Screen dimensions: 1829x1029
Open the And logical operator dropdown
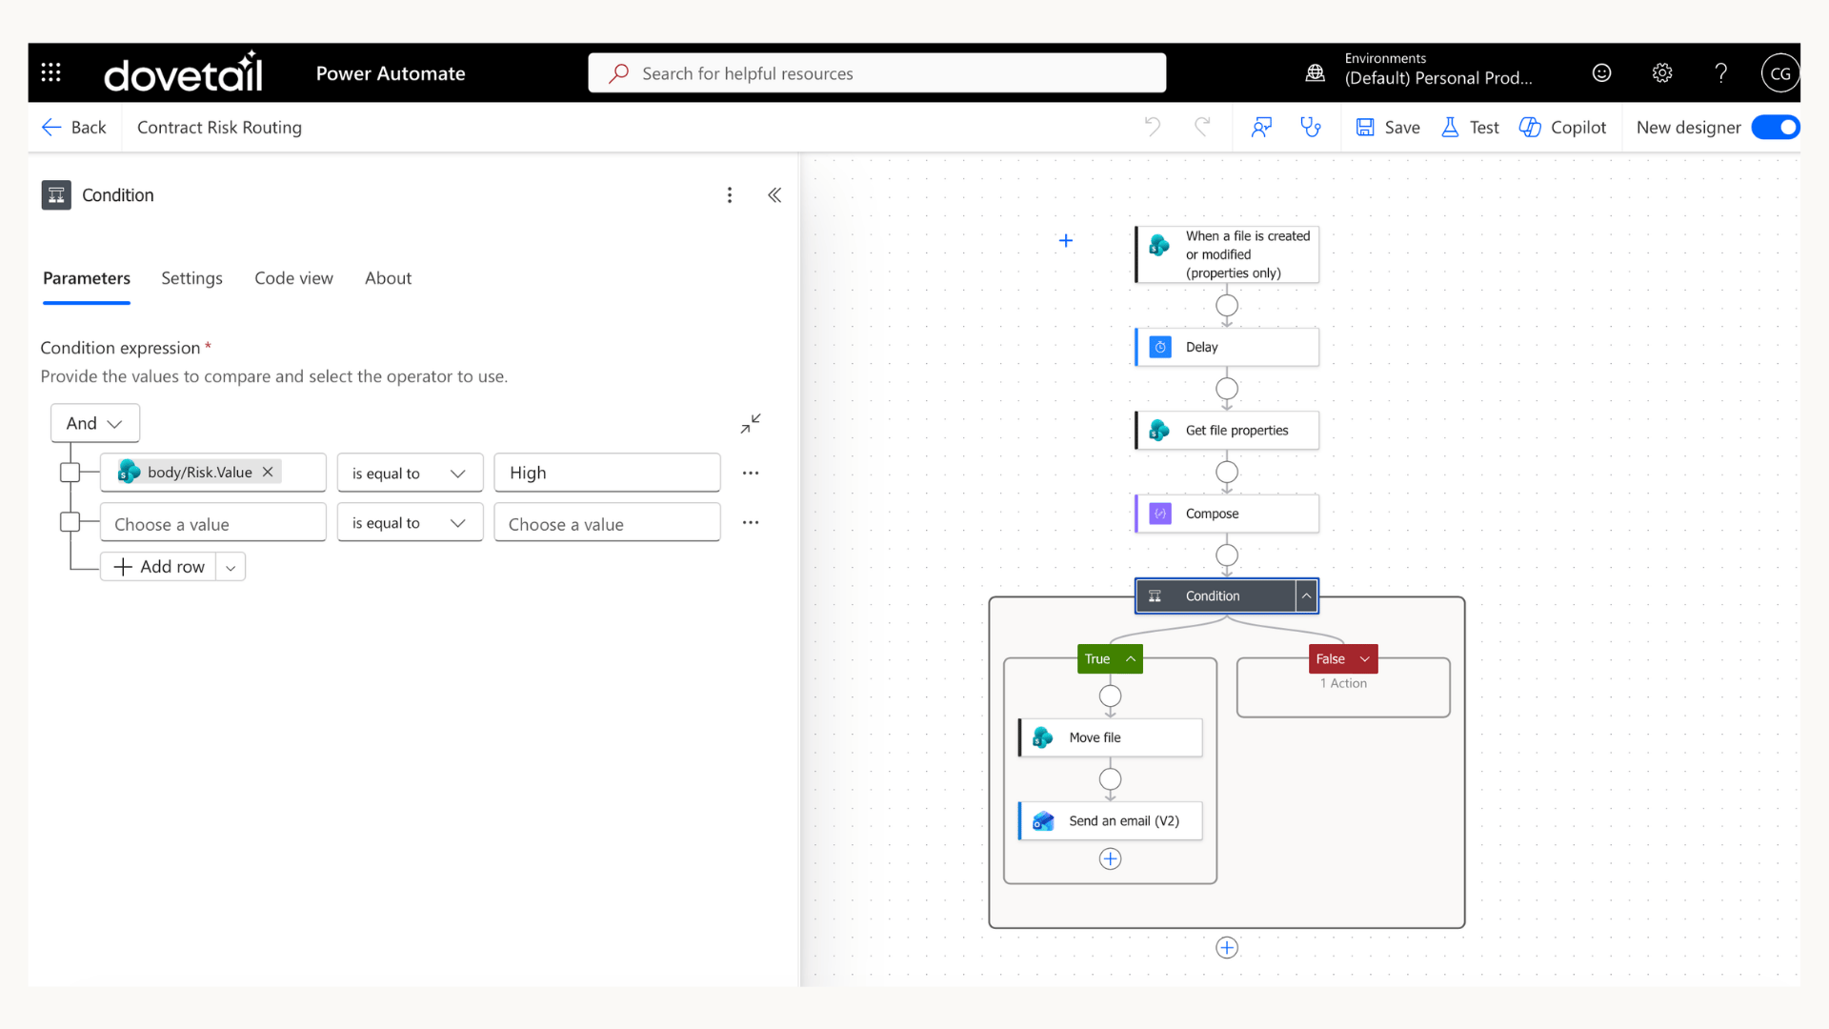[x=95, y=423]
